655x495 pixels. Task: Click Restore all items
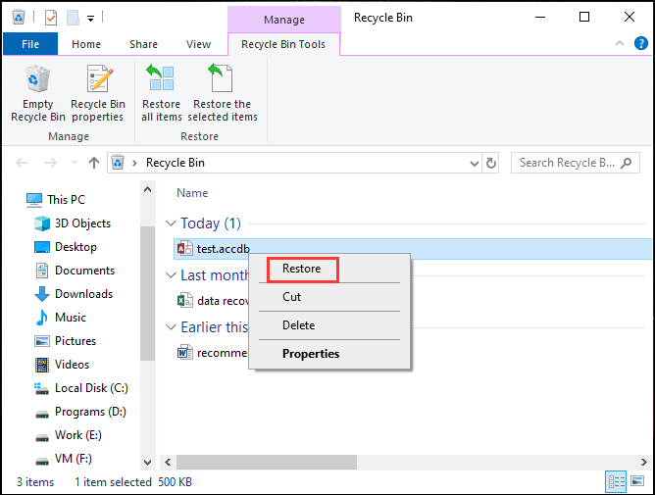(x=162, y=94)
